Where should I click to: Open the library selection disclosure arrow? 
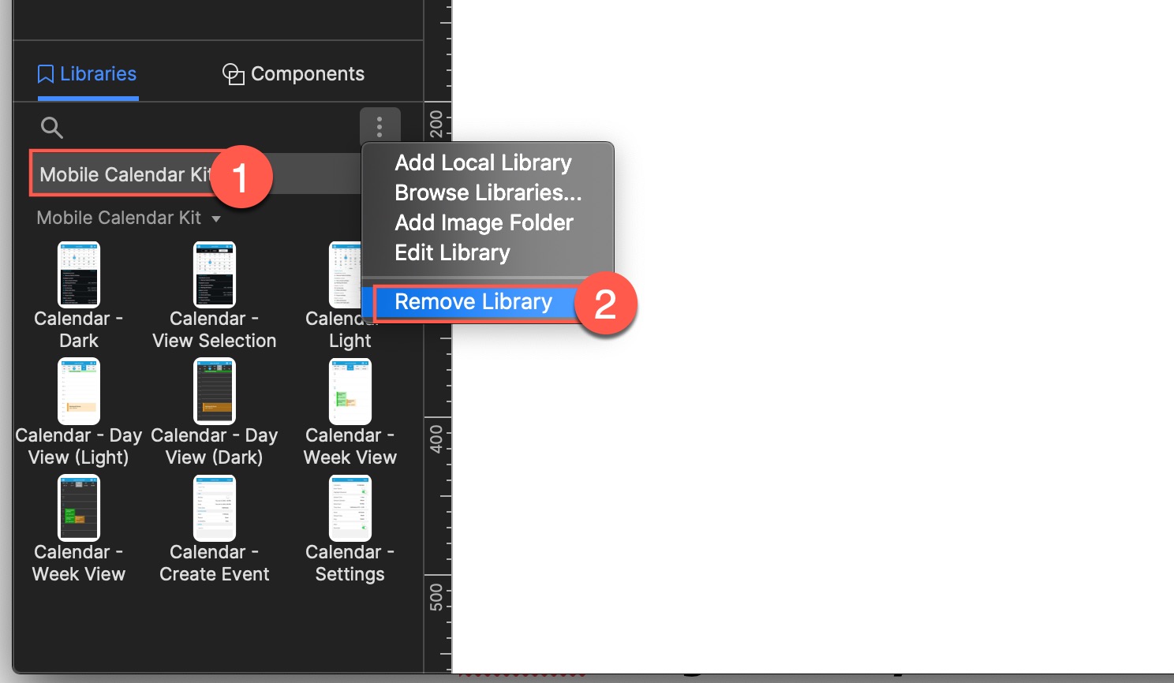point(218,218)
